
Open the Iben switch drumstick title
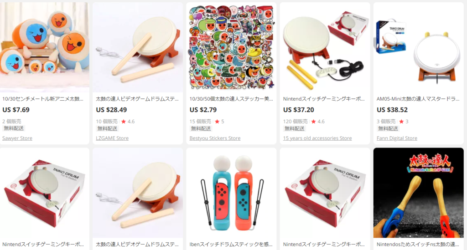pyautogui.click(x=231, y=245)
